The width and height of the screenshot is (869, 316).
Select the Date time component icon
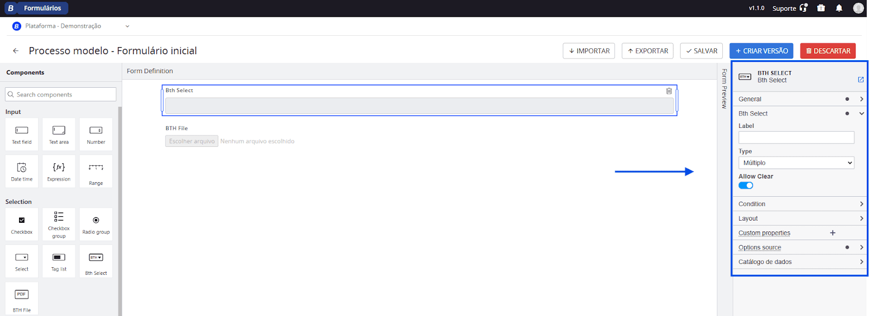pyautogui.click(x=22, y=168)
